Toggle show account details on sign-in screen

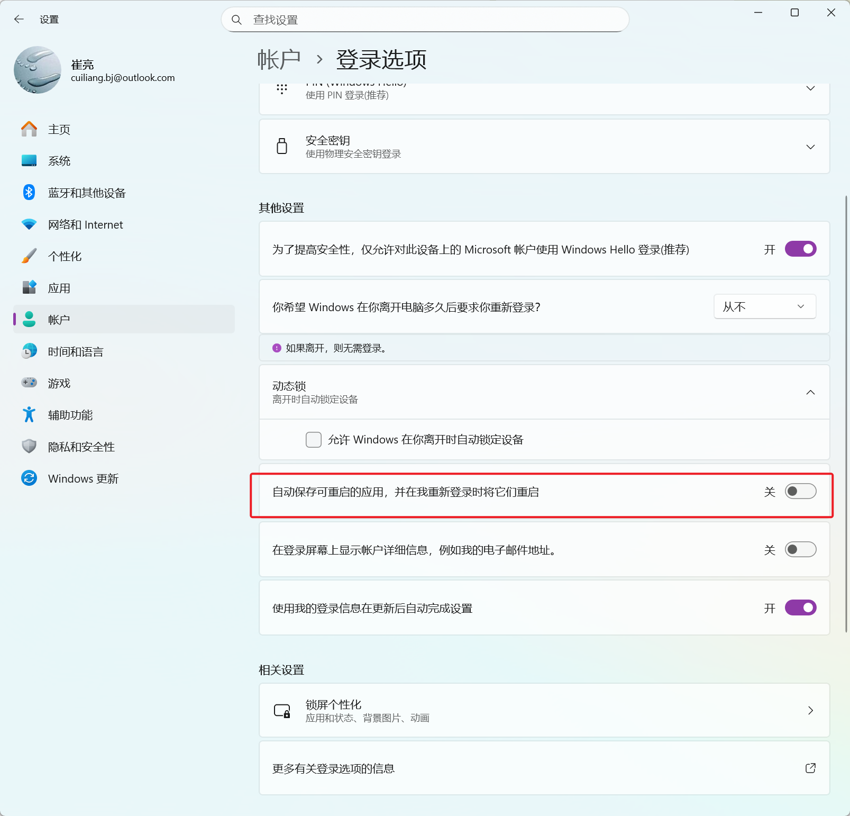(x=801, y=550)
